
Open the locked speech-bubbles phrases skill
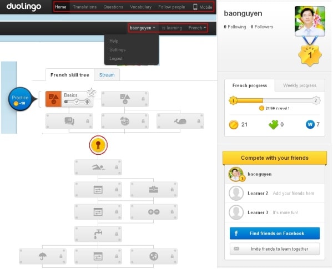tap(69, 121)
